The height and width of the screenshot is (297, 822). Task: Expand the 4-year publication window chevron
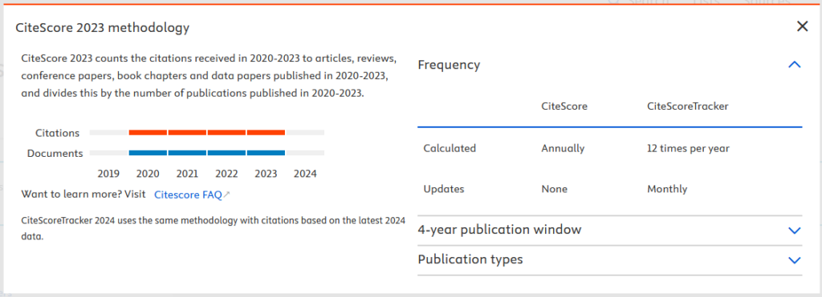click(x=795, y=230)
